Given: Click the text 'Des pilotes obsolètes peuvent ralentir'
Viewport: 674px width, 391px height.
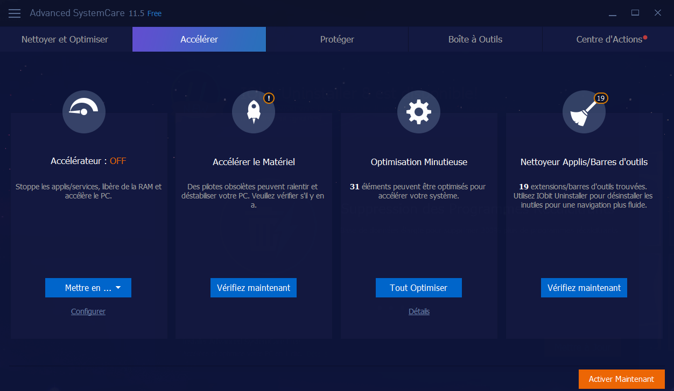Looking at the screenshot, I should coord(254,196).
